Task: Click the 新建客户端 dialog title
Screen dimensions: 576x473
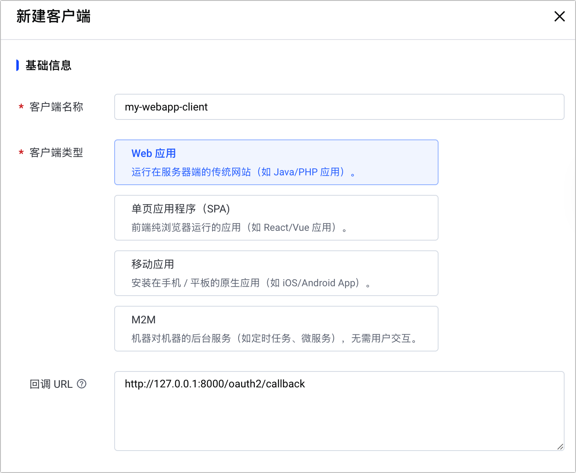Action: 53,16
